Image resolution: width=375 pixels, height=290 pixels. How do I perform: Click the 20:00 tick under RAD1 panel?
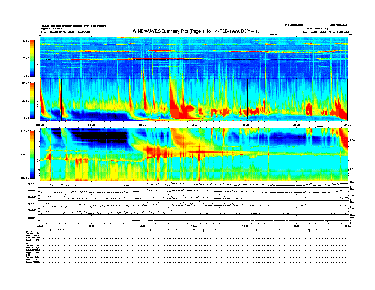pos(296,125)
